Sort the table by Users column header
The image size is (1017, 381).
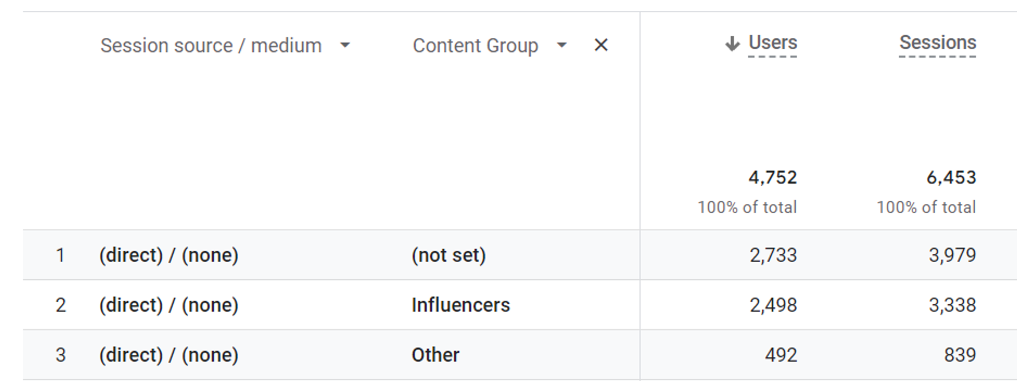[773, 43]
